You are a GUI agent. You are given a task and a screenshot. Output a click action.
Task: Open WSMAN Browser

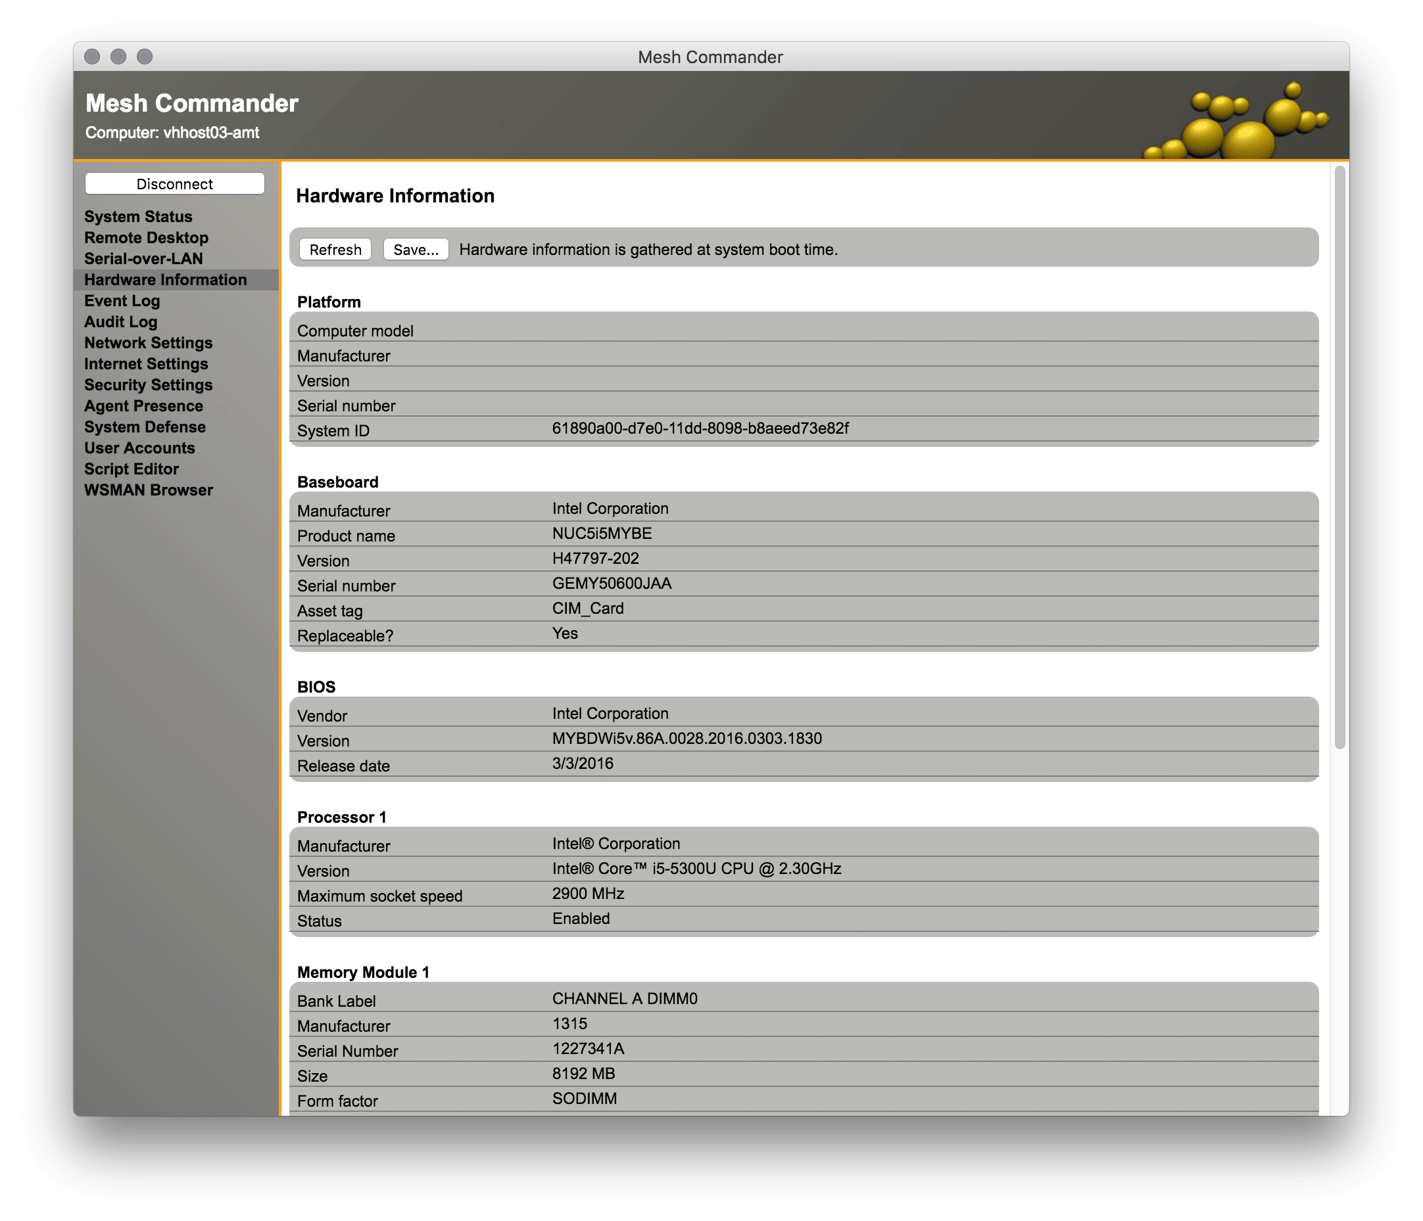(149, 490)
